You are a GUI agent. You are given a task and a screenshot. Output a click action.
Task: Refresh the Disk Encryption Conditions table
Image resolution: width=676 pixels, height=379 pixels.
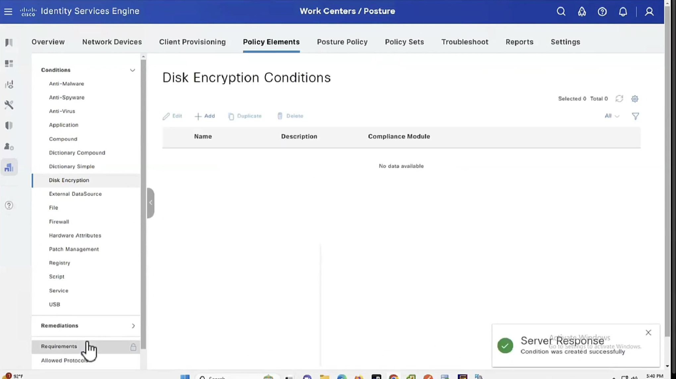[x=619, y=99]
